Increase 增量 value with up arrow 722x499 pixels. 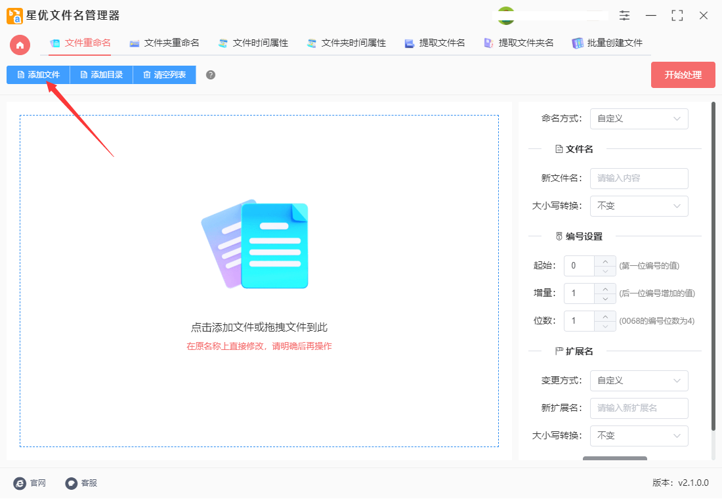605,289
